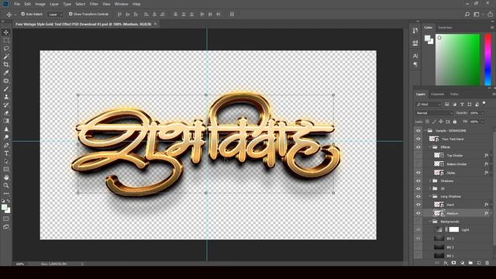This screenshot has height=279, width=496.
Task: Pick a color in the green field
Action: tap(458, 60)
